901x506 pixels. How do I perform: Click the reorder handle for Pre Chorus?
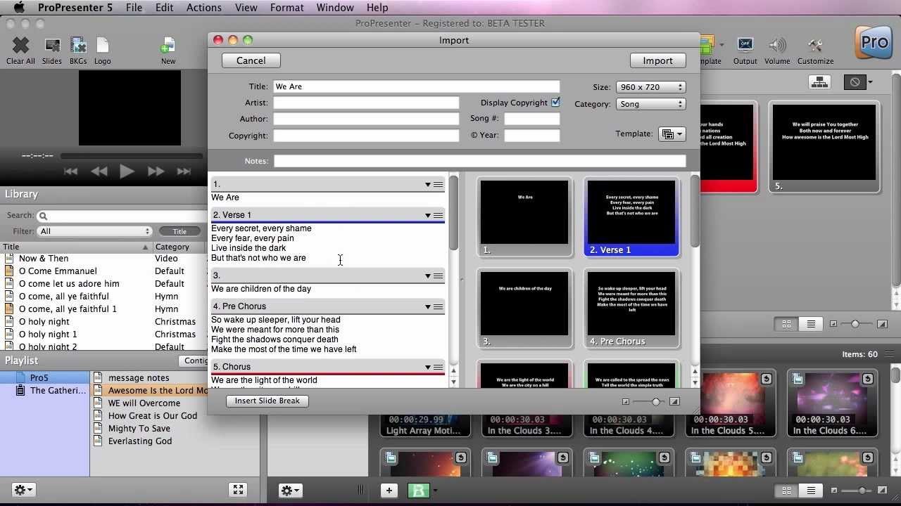point(439,306)
